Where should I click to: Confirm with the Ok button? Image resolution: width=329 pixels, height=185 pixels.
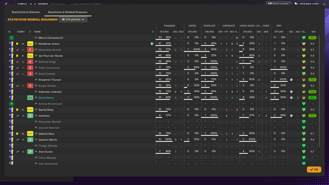[x=314, y=169]
